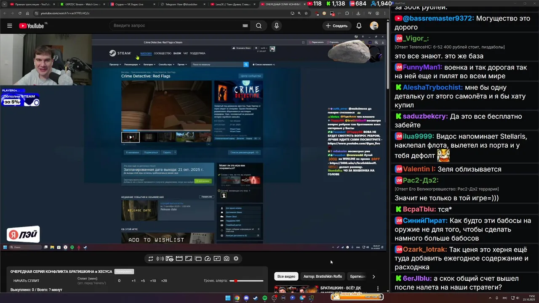Open on-screen keyboard in search box
Viewport: 539px width, 303px height.
(x=245, y=26)
